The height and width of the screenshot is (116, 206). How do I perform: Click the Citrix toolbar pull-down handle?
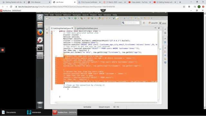point(103,10)
